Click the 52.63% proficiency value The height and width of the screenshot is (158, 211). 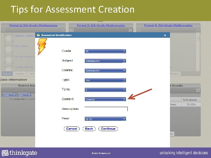tap(191, 104)
